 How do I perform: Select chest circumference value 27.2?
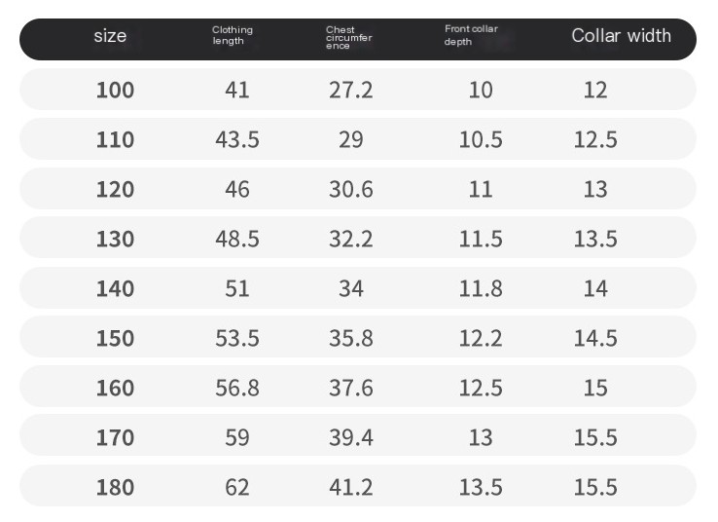(351, 90)
